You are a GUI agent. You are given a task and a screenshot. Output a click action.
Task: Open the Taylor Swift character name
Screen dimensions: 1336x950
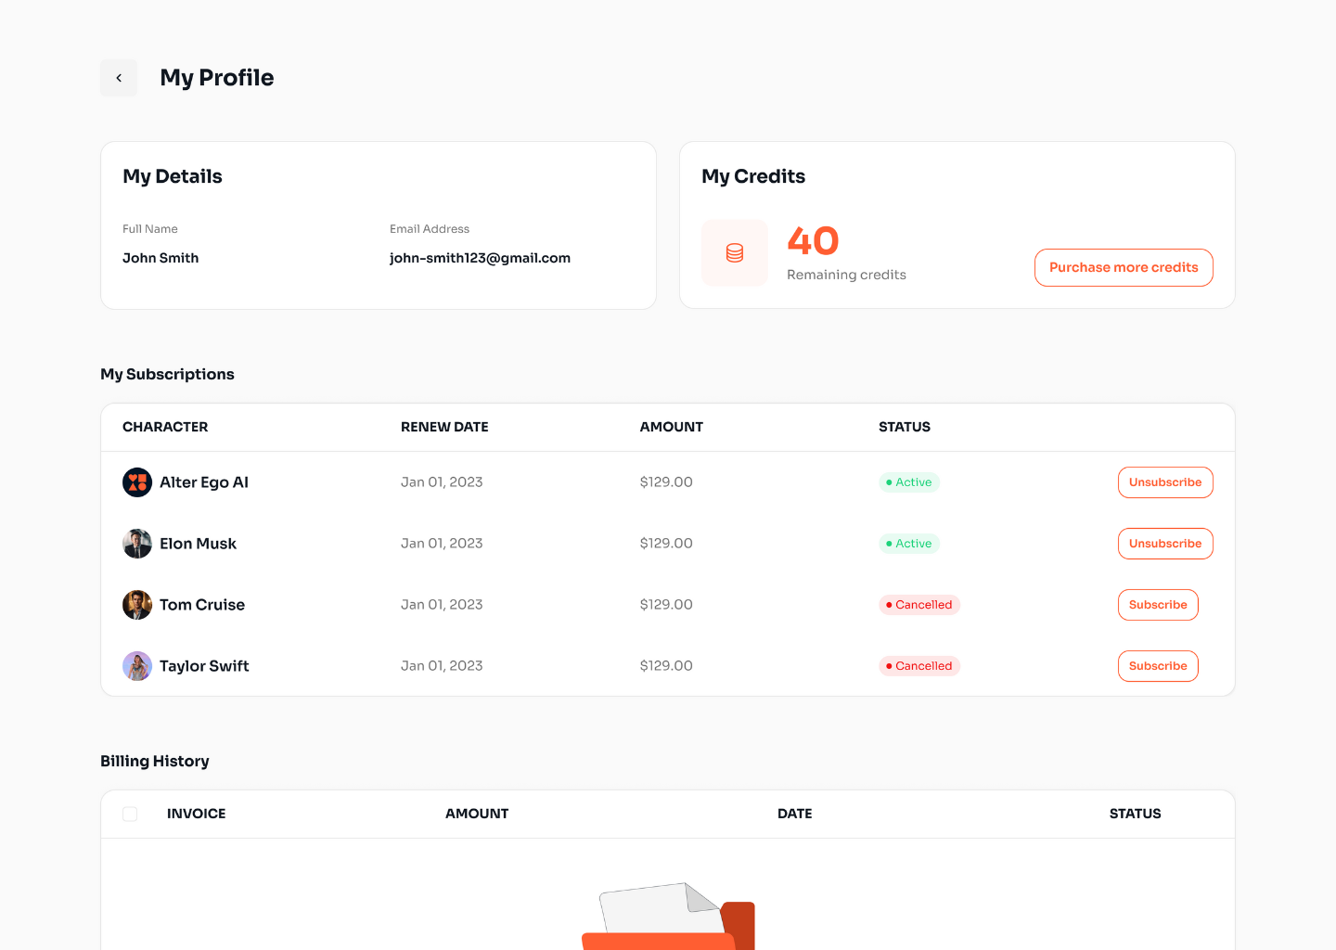[204, 666]
